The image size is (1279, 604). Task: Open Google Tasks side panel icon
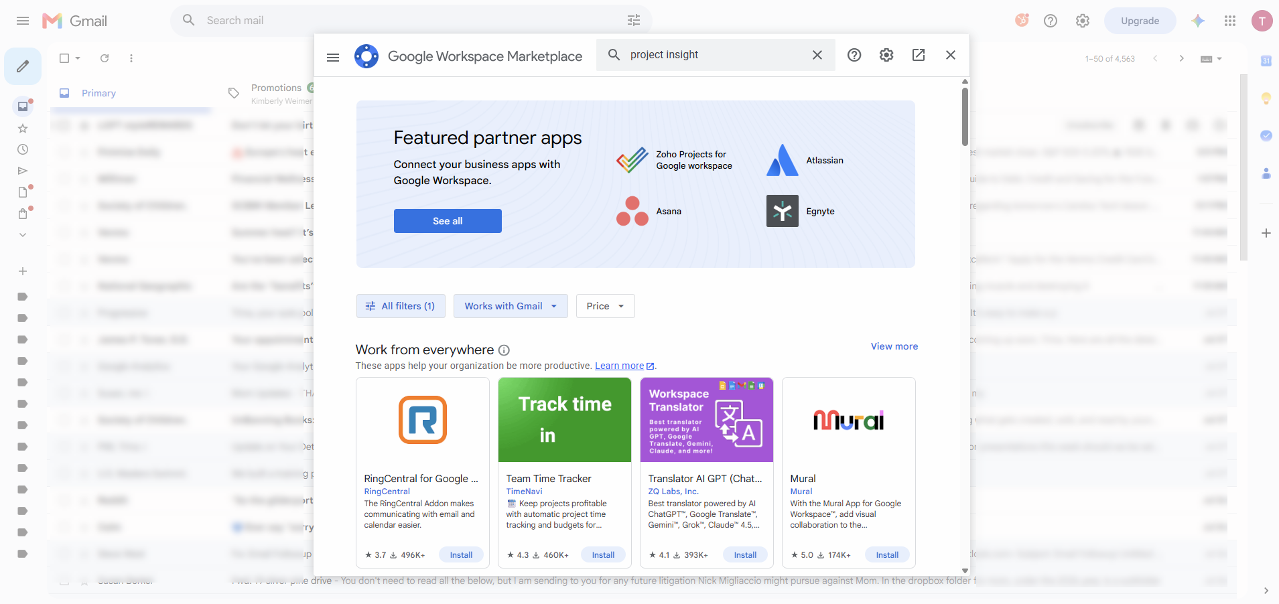point(1266,135)
